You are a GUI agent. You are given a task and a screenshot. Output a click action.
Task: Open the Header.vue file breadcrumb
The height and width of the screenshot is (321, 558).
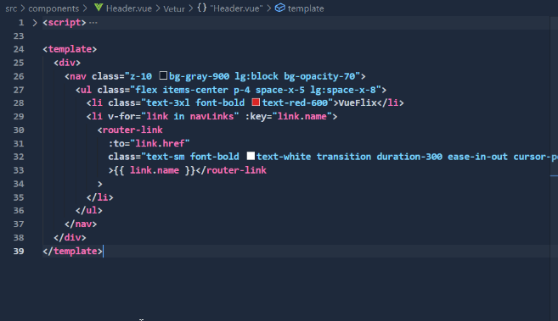pos(129,8)
